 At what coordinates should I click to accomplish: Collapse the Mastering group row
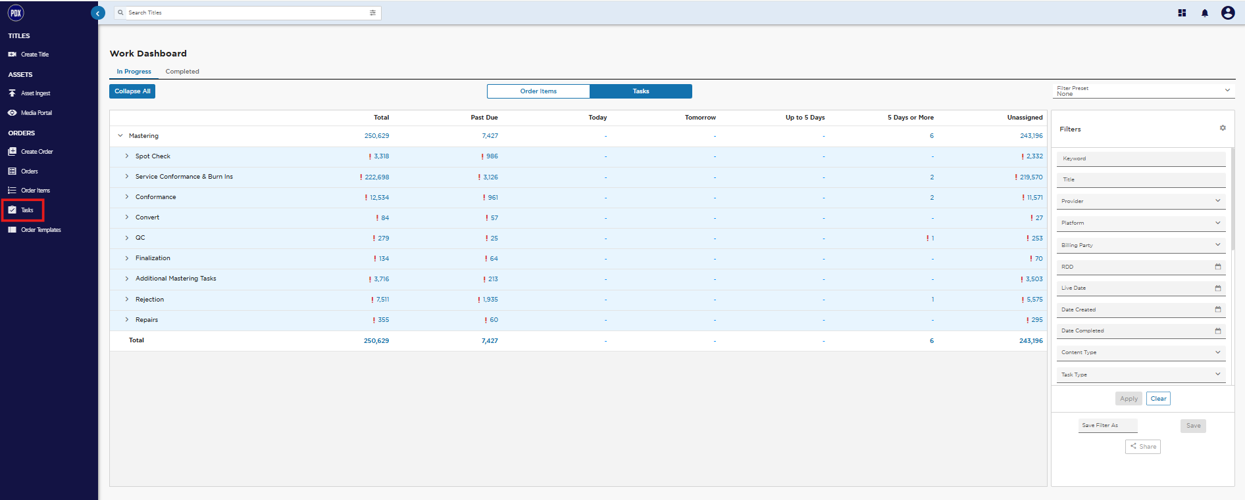[120, 136]
